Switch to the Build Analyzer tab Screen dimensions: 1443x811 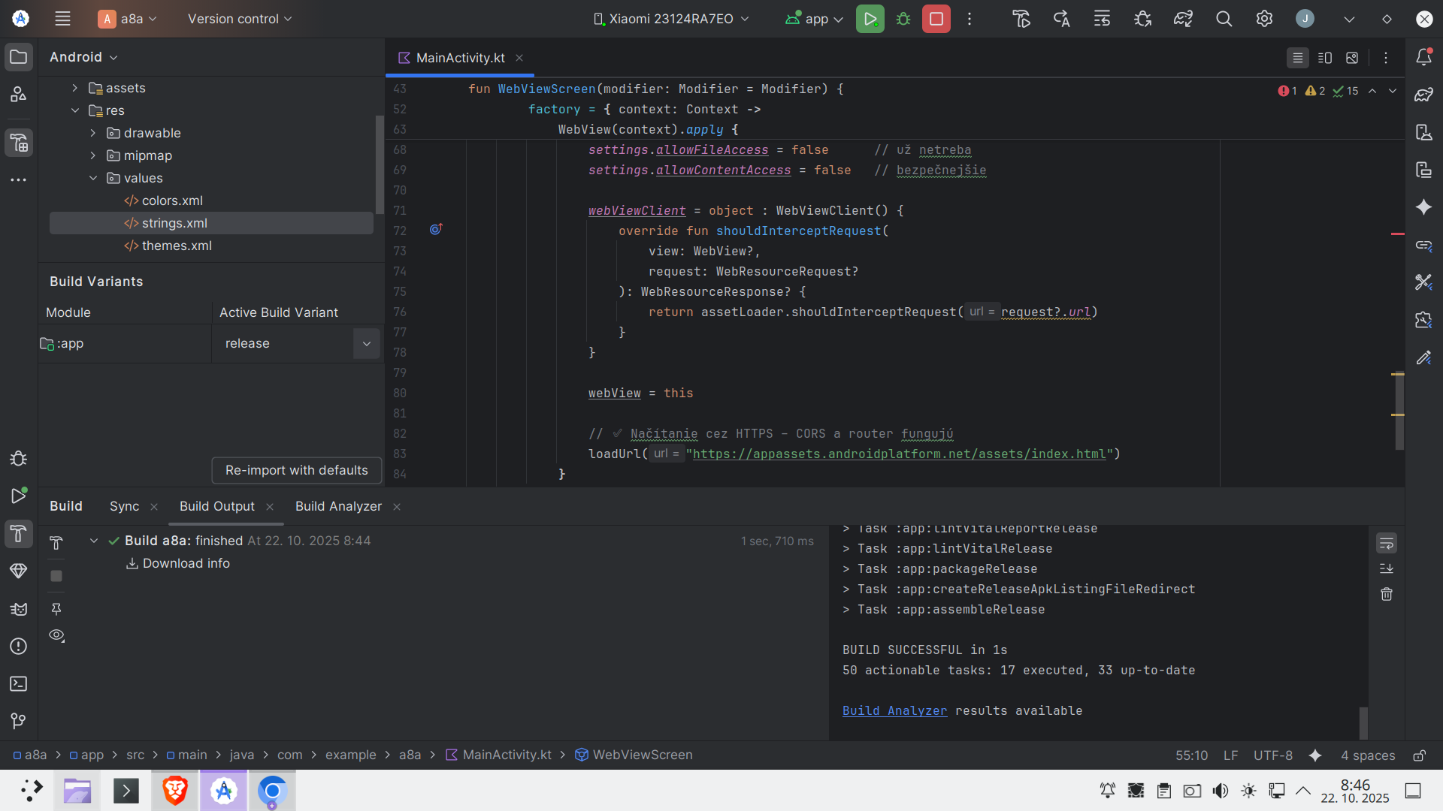click(338, 506)
